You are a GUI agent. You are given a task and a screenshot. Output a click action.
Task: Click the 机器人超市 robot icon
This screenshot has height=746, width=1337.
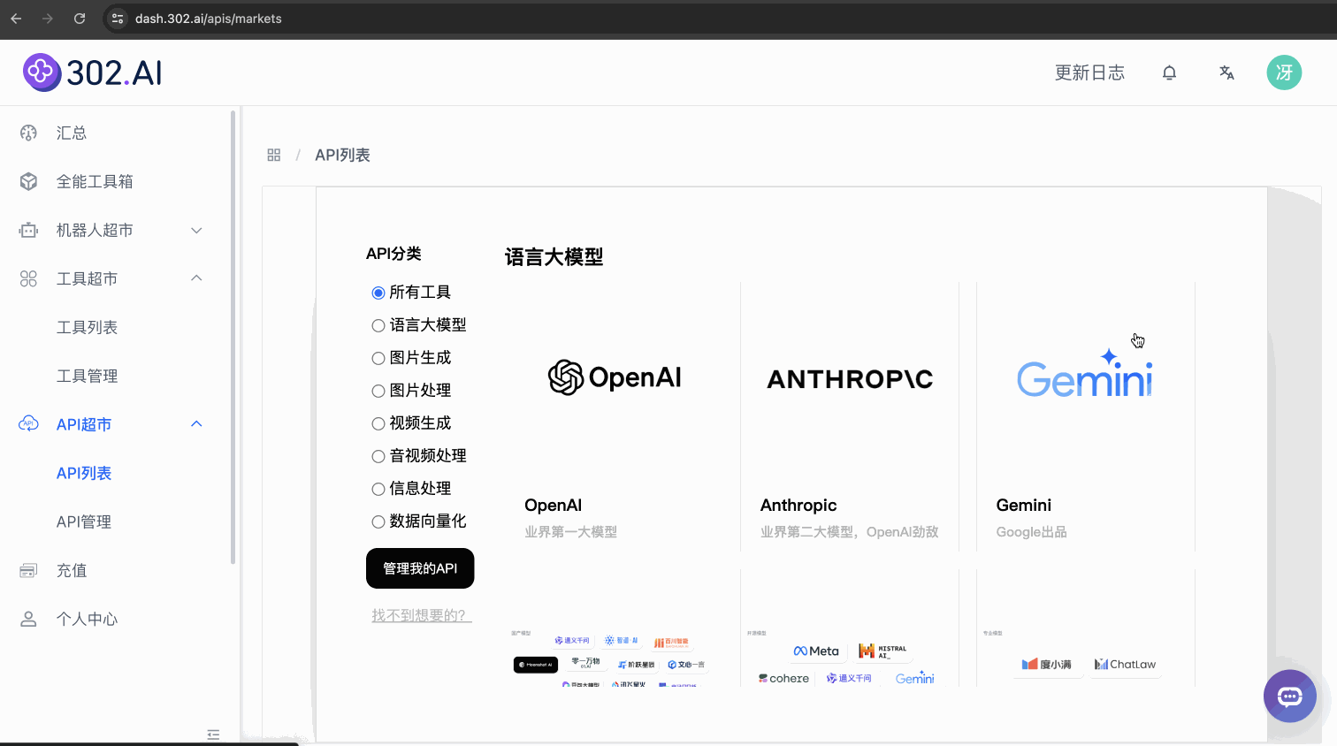(28, 230)
